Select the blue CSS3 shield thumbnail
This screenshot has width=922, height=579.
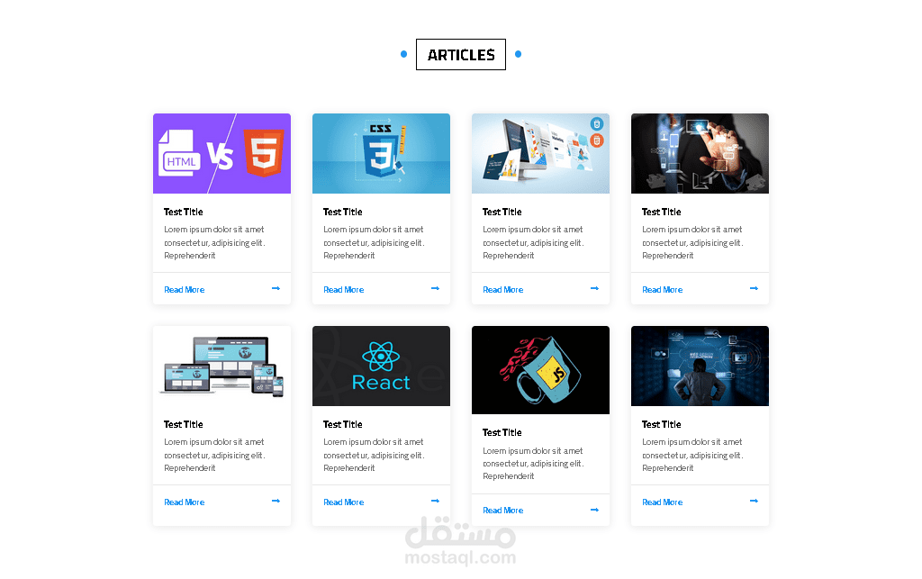(x=381, y=153)
